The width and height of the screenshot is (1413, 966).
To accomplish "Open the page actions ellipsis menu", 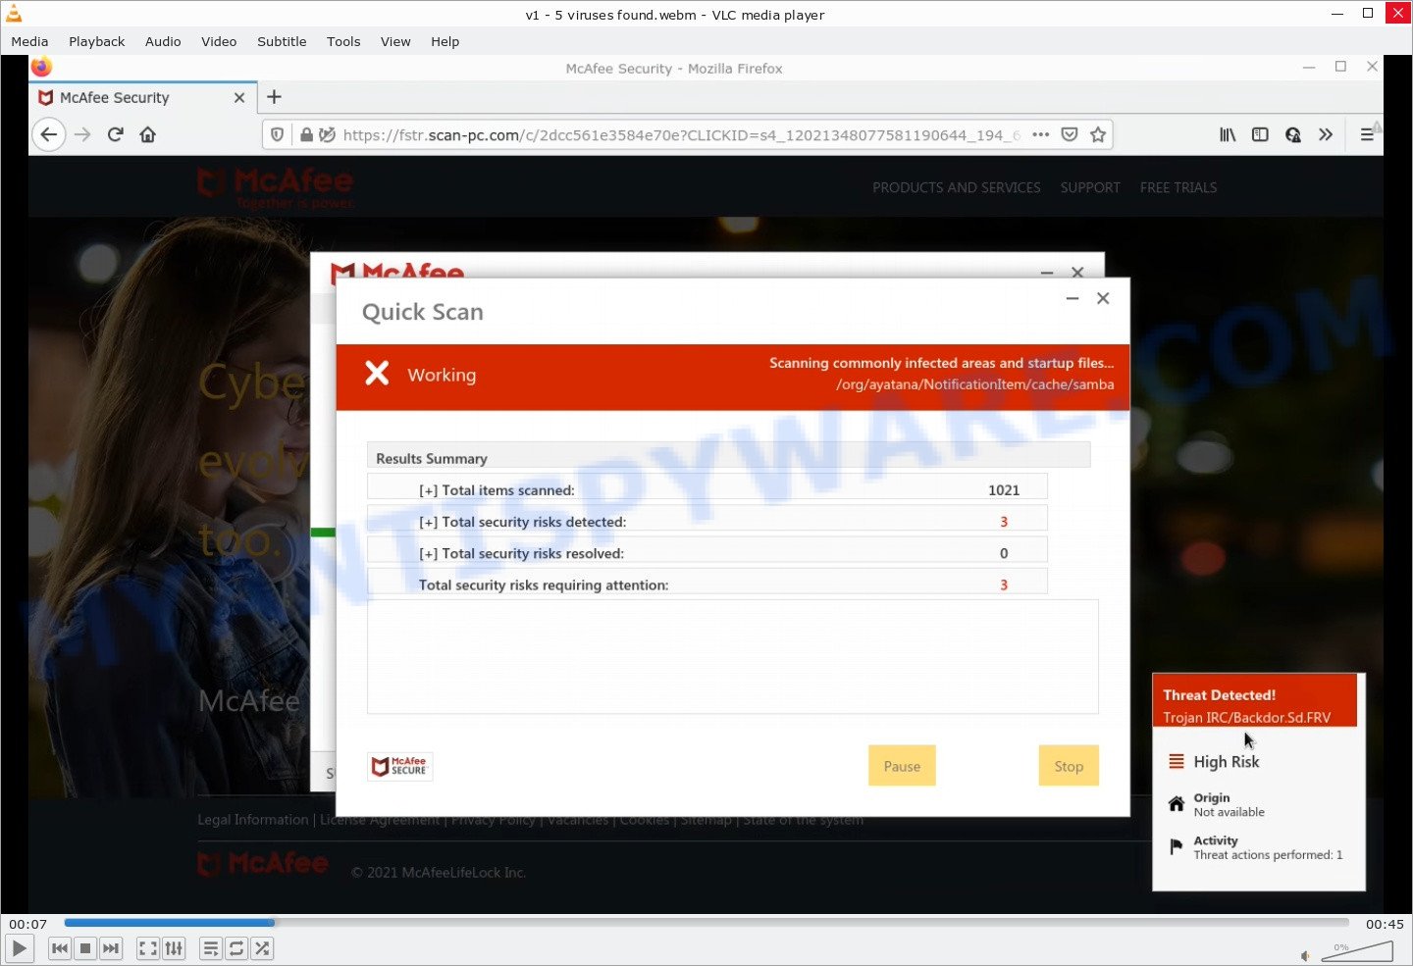I will (x=1041, y=135).
